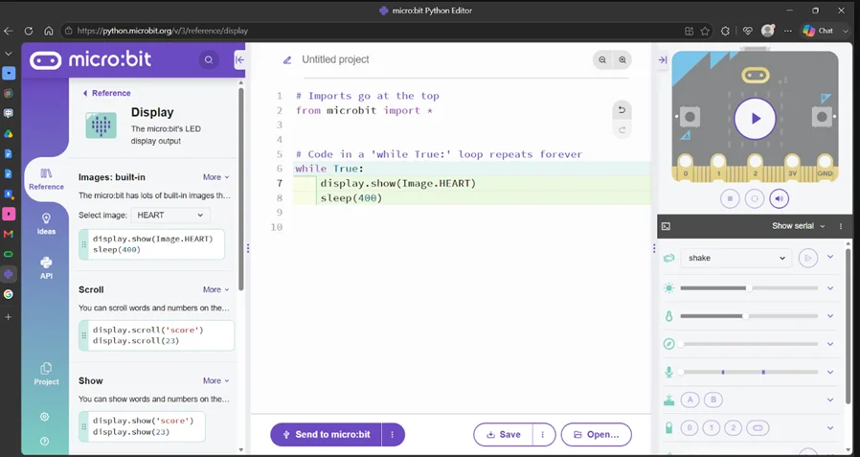Click the temperature thermometer icon
The height and width of the screenshot is (457, 860).
pyautogui.click(x=668, y=316)
